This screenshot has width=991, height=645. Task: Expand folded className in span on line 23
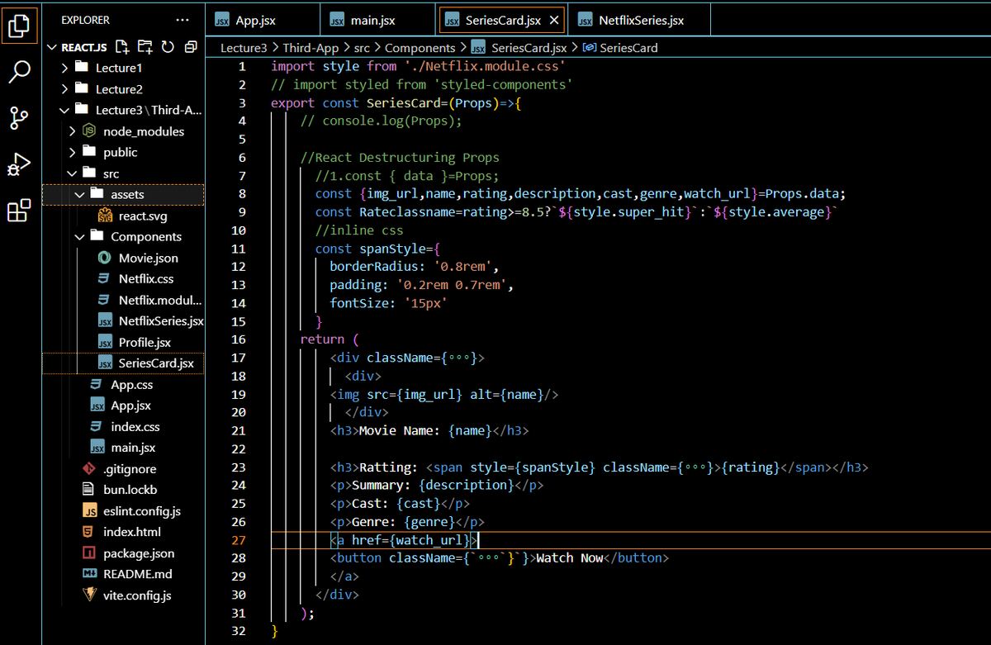tap(695, 467)
